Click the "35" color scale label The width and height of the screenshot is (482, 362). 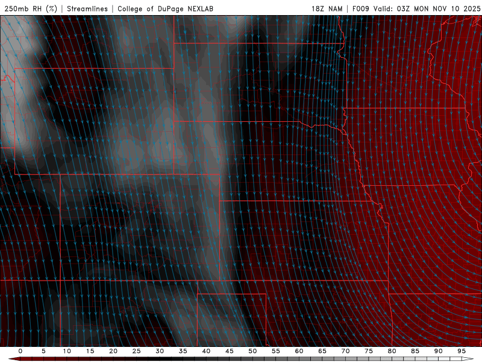(x=183, y=351)
